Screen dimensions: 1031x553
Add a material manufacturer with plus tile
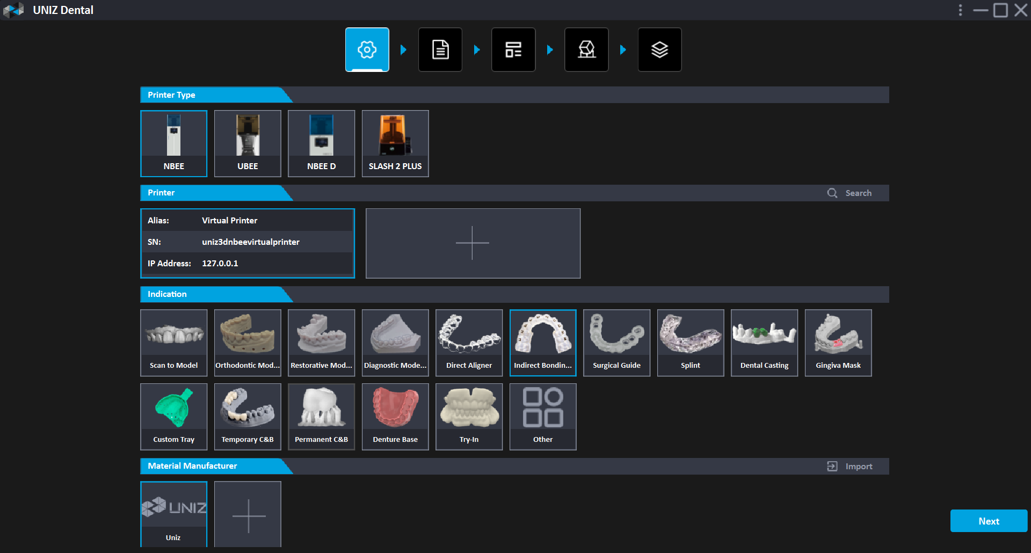[248, 514]
